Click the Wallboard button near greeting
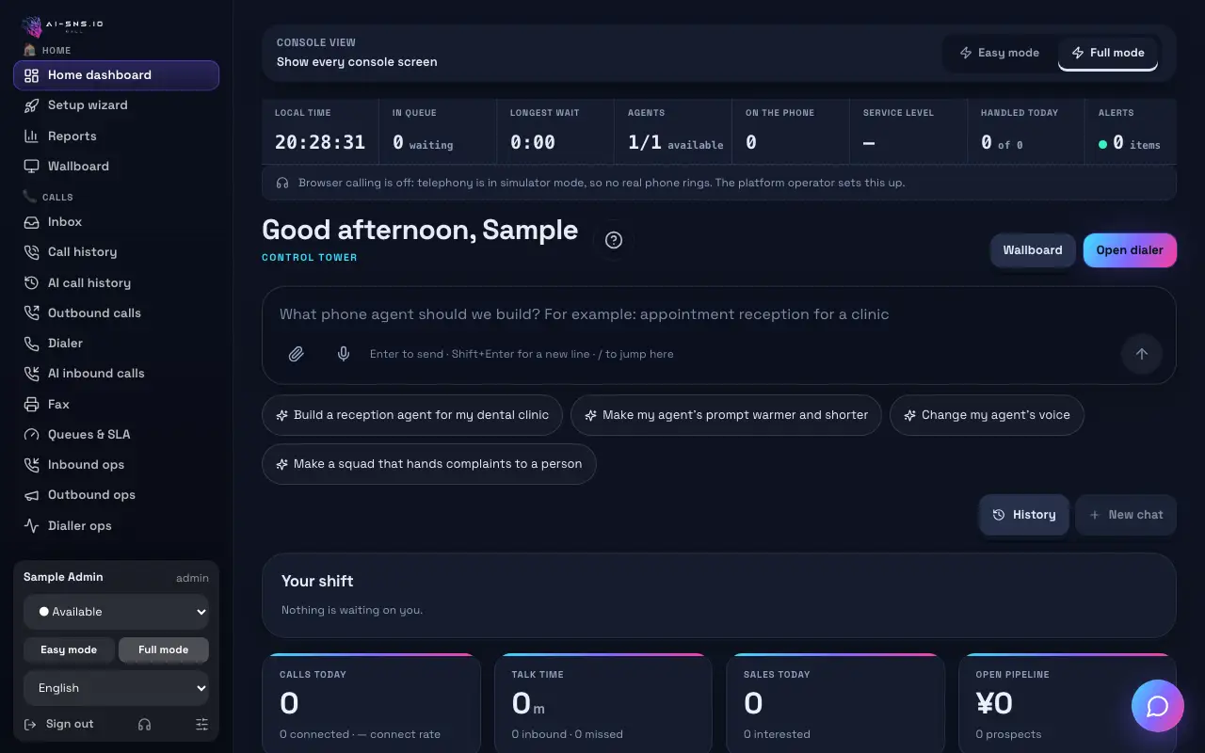This screenshot has width=1205, height=753. point(1033,250)
